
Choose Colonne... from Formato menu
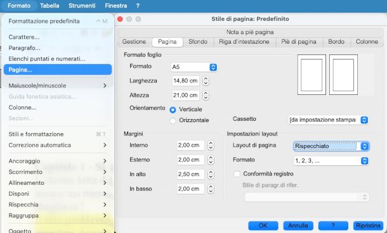tap(58, 108)
